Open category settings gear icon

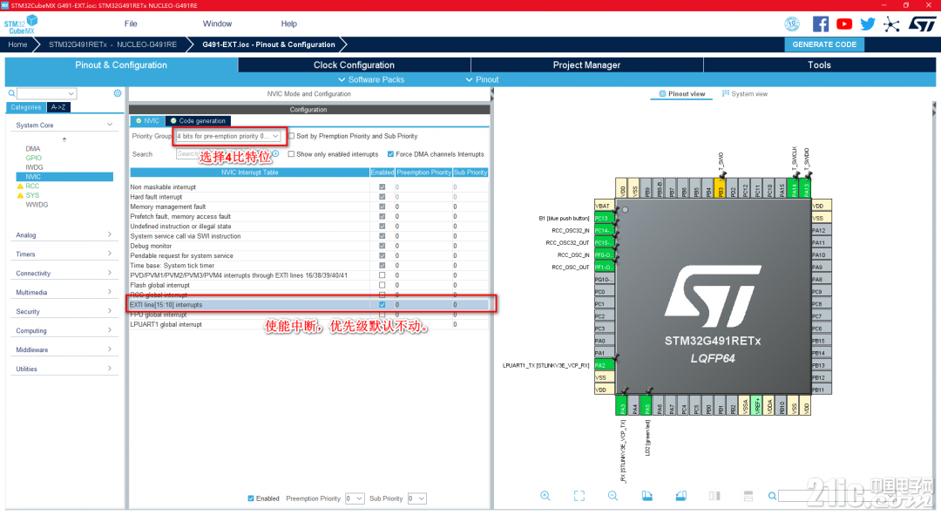coord(118,93)
